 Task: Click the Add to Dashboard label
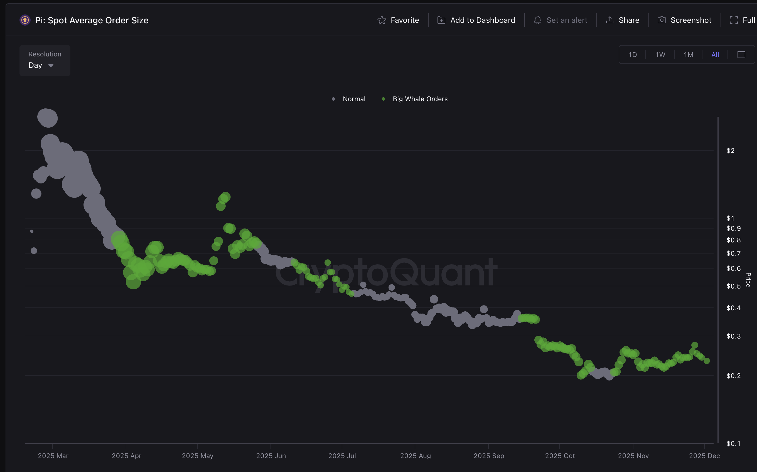click(483, 20)
